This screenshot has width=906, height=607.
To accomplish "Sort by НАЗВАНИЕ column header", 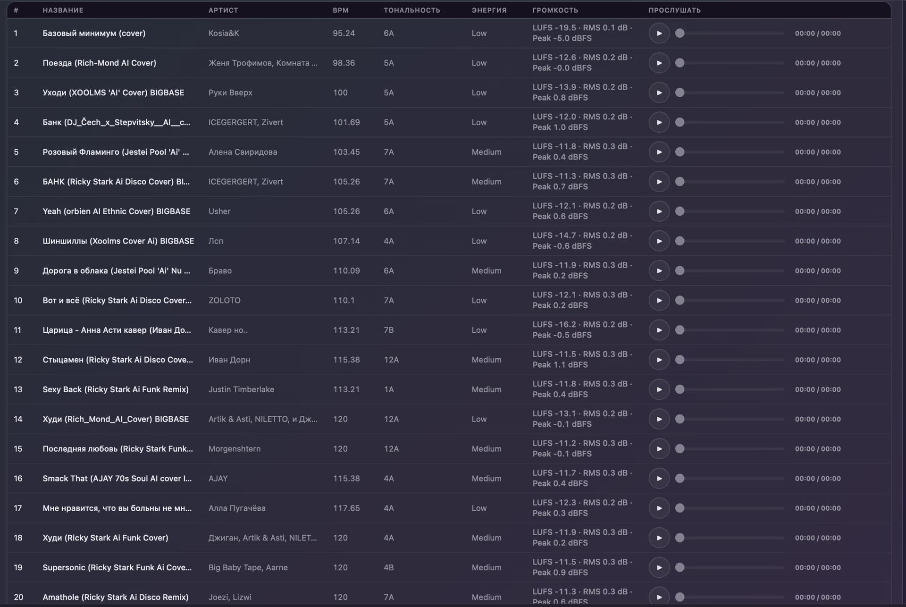I will click(x=63, y=10).
